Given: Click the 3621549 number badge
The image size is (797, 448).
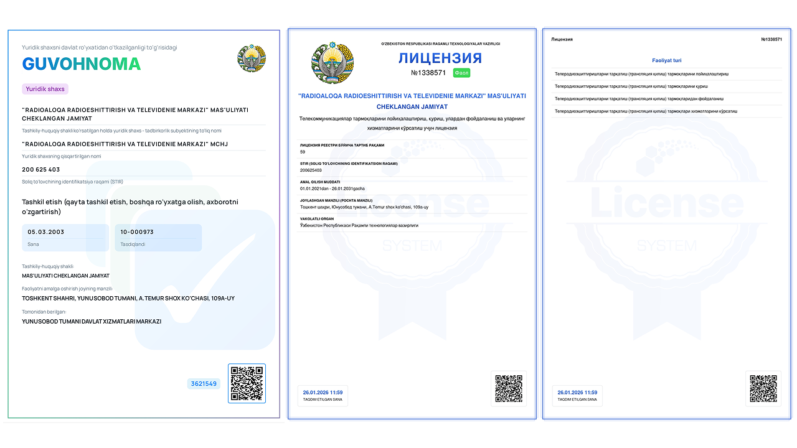Looking at the screenshot, I should pyautogui.click(x=204, y=384).
